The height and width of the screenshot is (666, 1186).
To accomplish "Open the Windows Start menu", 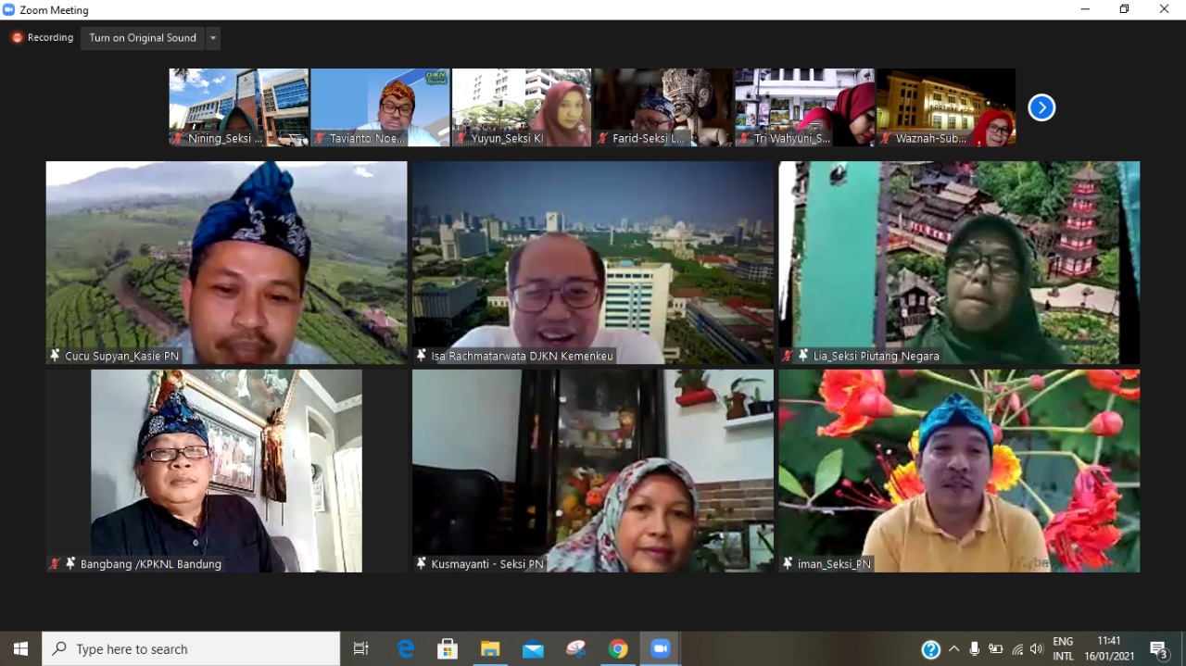I will (20, 649).
